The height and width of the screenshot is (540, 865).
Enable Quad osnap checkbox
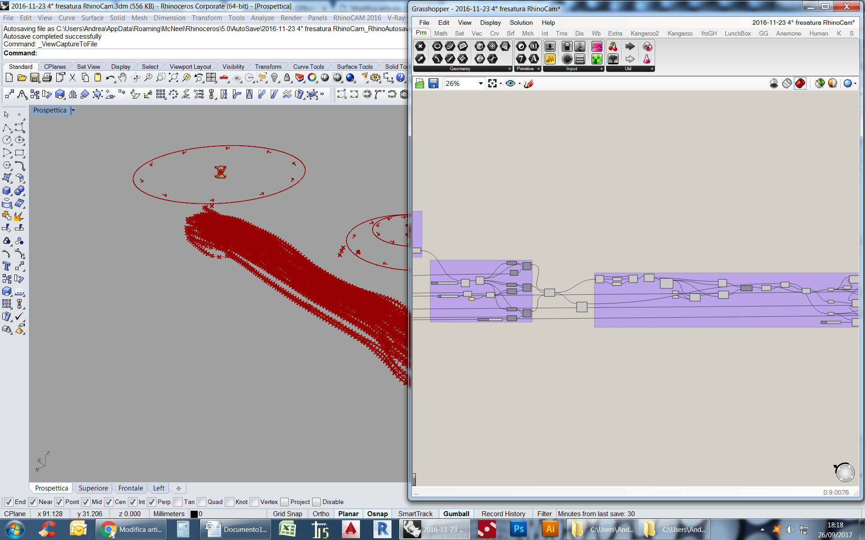pyautogui.click(x=201, y=502)
